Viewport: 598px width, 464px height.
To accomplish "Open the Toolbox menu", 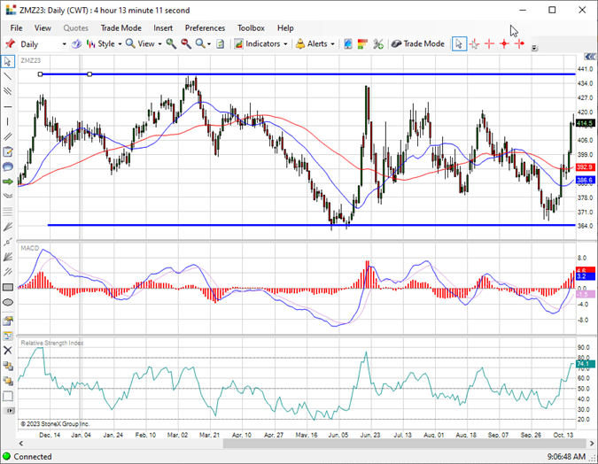I will coord(251,27).
